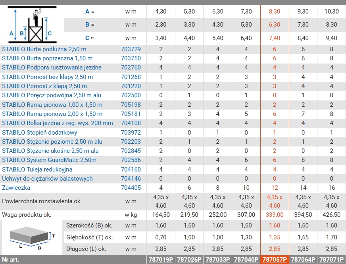
Task: Click the Głębokość value 1,70
Action: [x=331, y=237]
